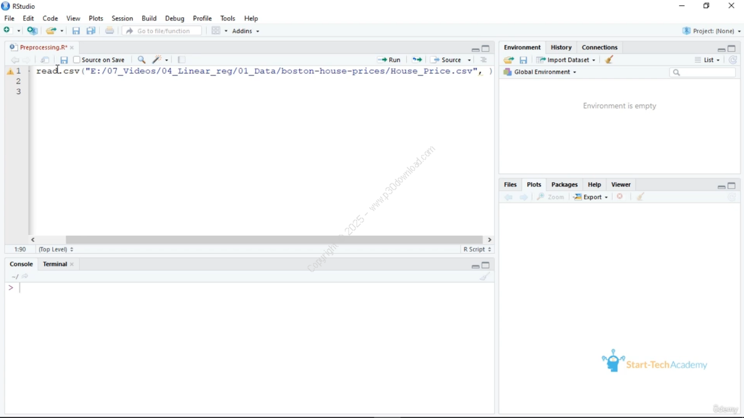Enable the Source on Save checkbox
Screen dimensions: 744x418
[x=77, y=60]
